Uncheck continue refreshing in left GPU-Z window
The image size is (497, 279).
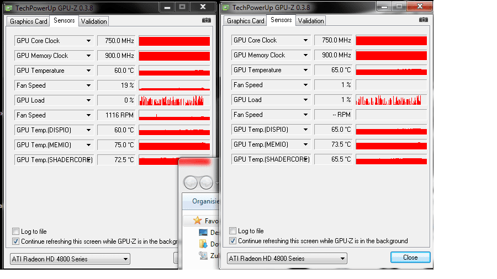coord(16,242)
